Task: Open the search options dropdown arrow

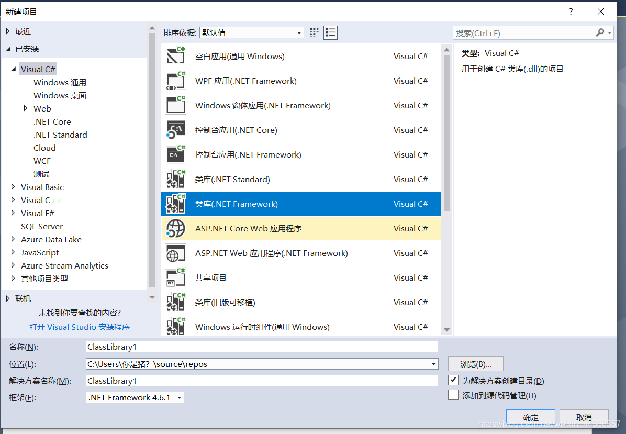Action: click(x=610, y=33)
